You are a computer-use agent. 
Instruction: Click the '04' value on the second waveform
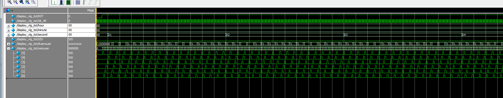coord(464,35)
